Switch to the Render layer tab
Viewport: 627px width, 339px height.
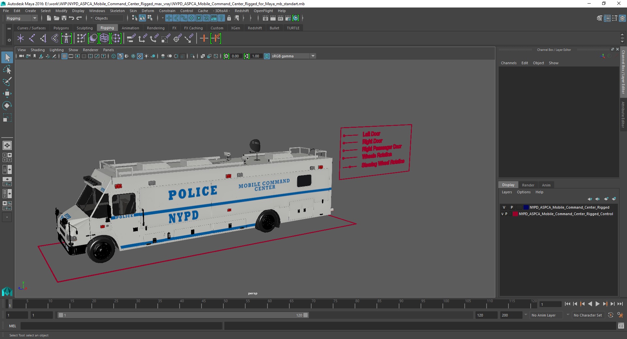tap(528, 185)
